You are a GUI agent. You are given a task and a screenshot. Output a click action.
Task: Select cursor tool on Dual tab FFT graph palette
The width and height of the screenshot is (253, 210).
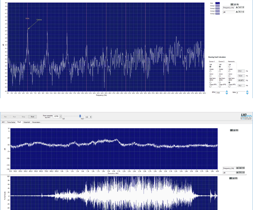coord(231,130)
